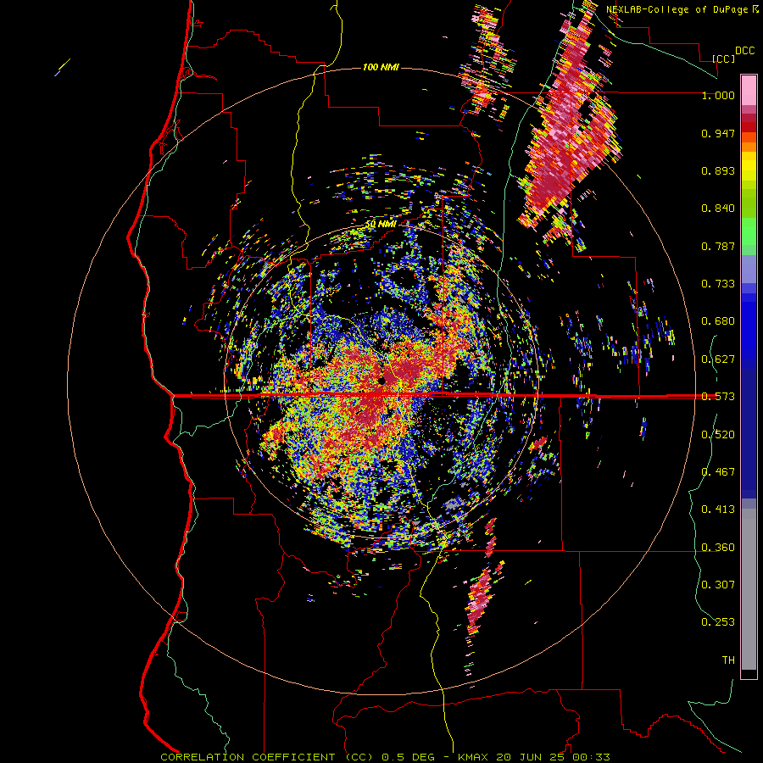The height and width of the screenshot is (763, 763).
Task: Click the 20 JUN 25 00:33 timestamp
Action: coord(554,757)
